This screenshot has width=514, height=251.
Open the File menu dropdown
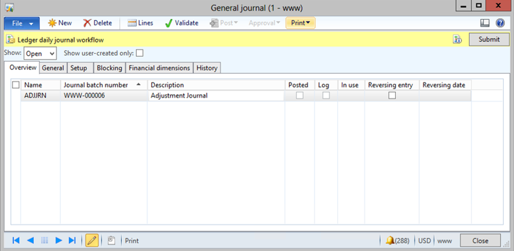tap(22, 23)
